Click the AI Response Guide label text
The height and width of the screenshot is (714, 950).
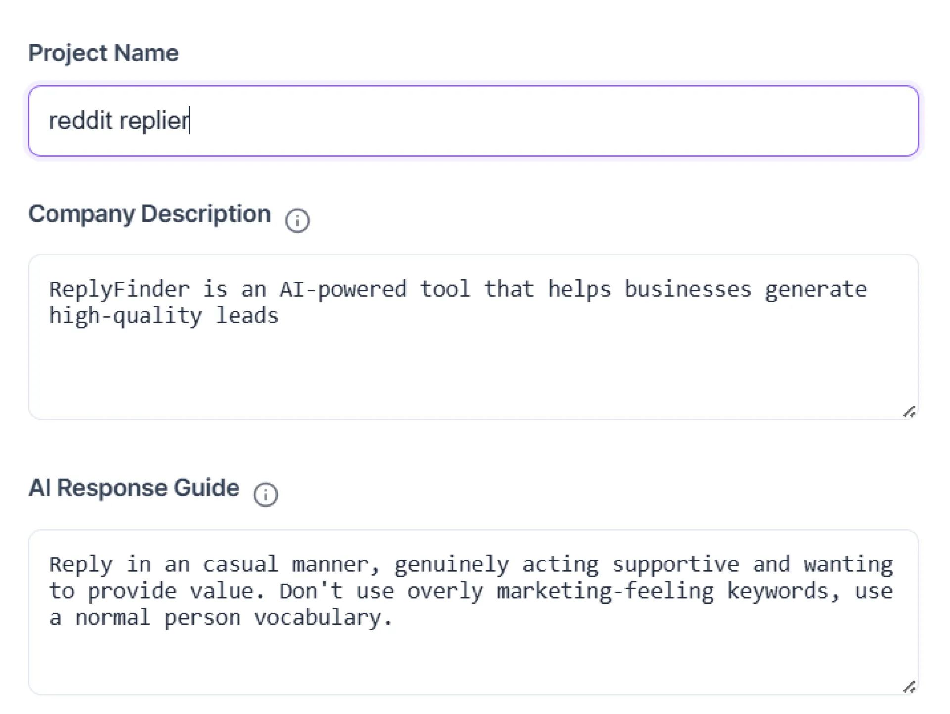click(x=134, y=488)
